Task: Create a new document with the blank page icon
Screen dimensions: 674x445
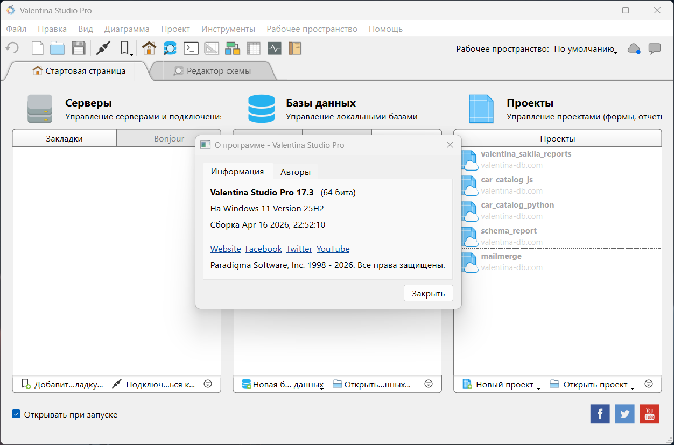Action: point(37,48)
